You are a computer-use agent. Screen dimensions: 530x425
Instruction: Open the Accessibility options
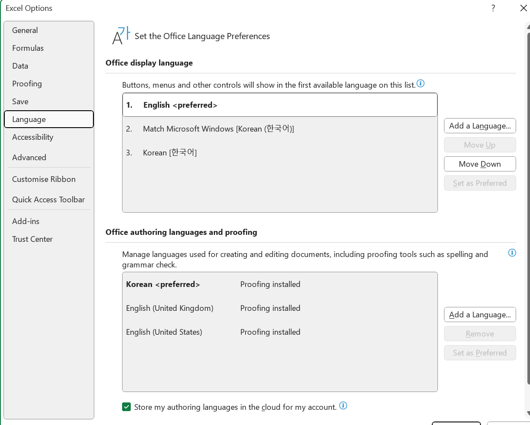(x=49, y=137)
